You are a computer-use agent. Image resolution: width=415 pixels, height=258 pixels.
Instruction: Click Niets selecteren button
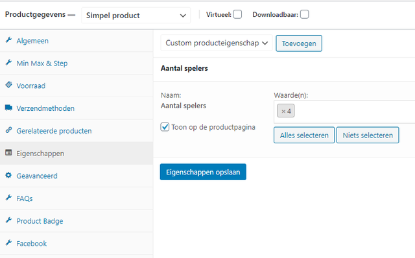click(x=368, y=135)
